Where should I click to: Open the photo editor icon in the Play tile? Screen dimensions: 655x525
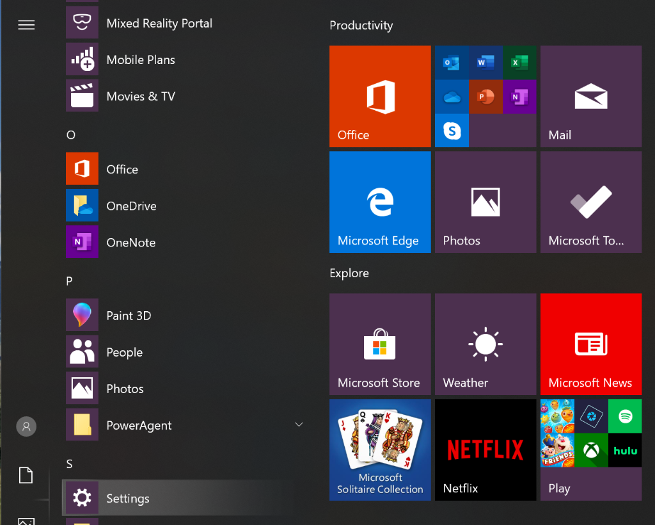pos(591,416)
